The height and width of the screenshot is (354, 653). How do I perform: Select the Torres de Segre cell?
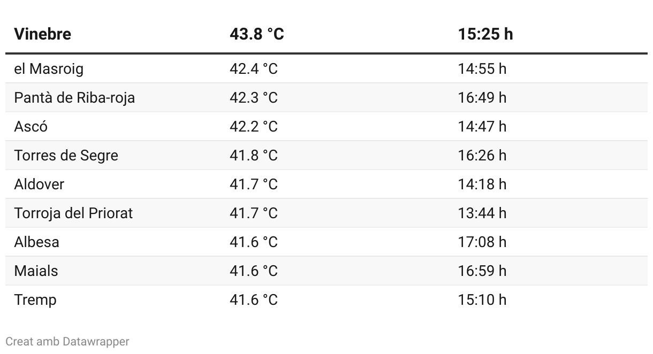(x=66, y=156)
